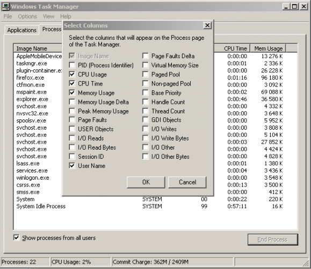The height and width of the screenshot is (269, 311).
Task: Uncheck the CPU Usage column
Action: click(72, 74)
